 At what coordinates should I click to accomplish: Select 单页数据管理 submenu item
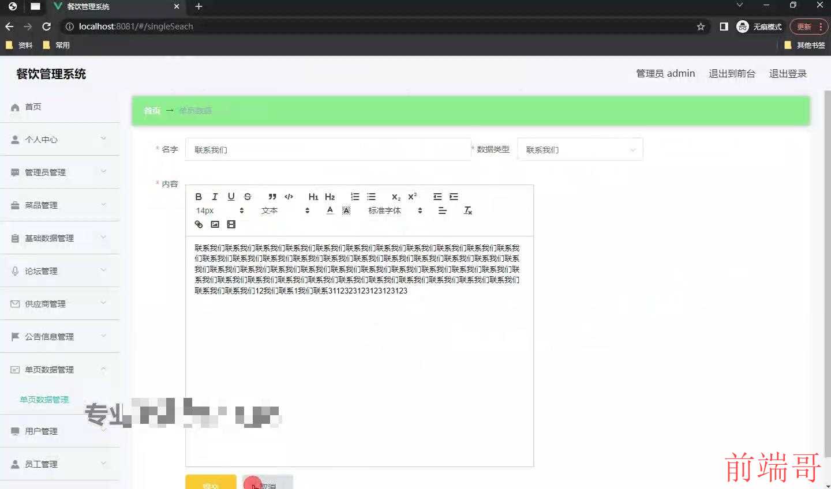pyautogui.click(x=44, y=400)
